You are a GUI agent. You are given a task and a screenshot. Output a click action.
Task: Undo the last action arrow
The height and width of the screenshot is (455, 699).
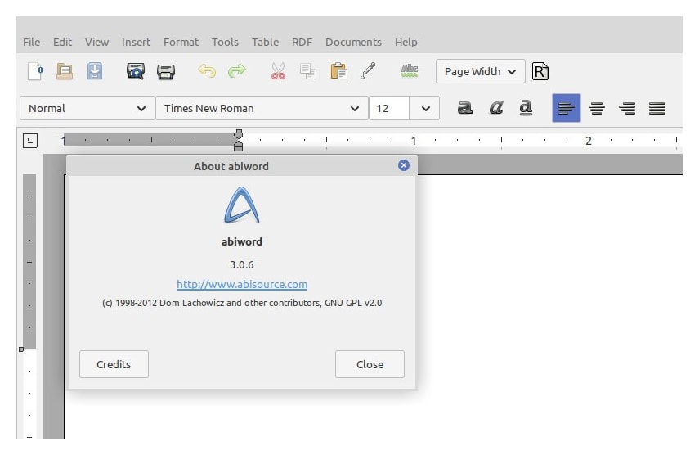(207, 71)
